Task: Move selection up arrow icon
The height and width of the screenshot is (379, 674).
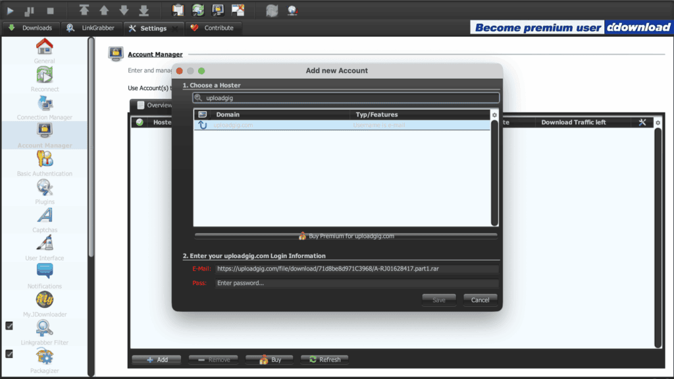Action: (104, 10)
